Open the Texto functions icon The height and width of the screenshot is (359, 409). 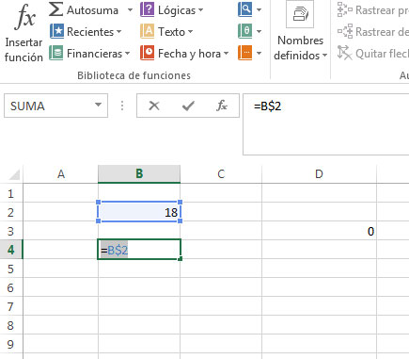[x=147, y=31]
